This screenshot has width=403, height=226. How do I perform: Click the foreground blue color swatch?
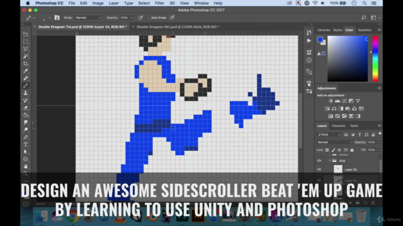tap(320, 40)
